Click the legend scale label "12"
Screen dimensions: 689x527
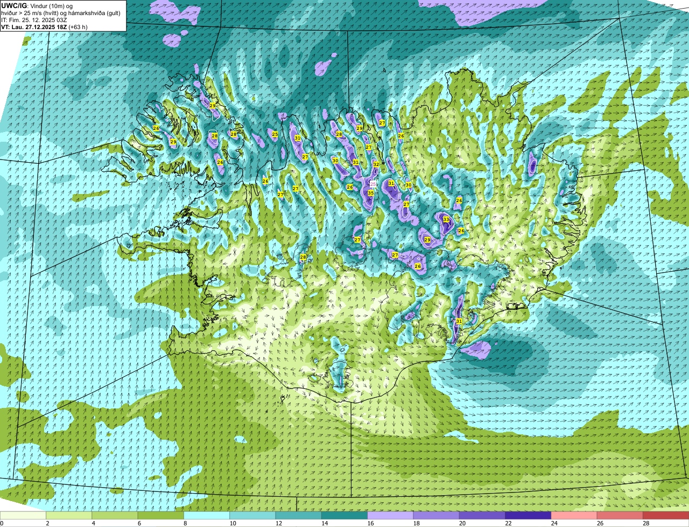click(278, 523)
